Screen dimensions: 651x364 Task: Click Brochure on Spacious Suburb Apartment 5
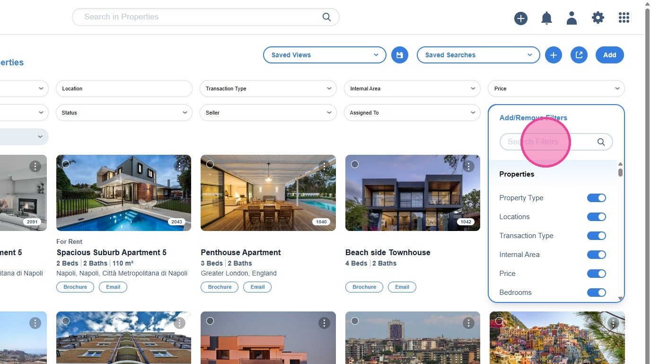coord(75,287)
